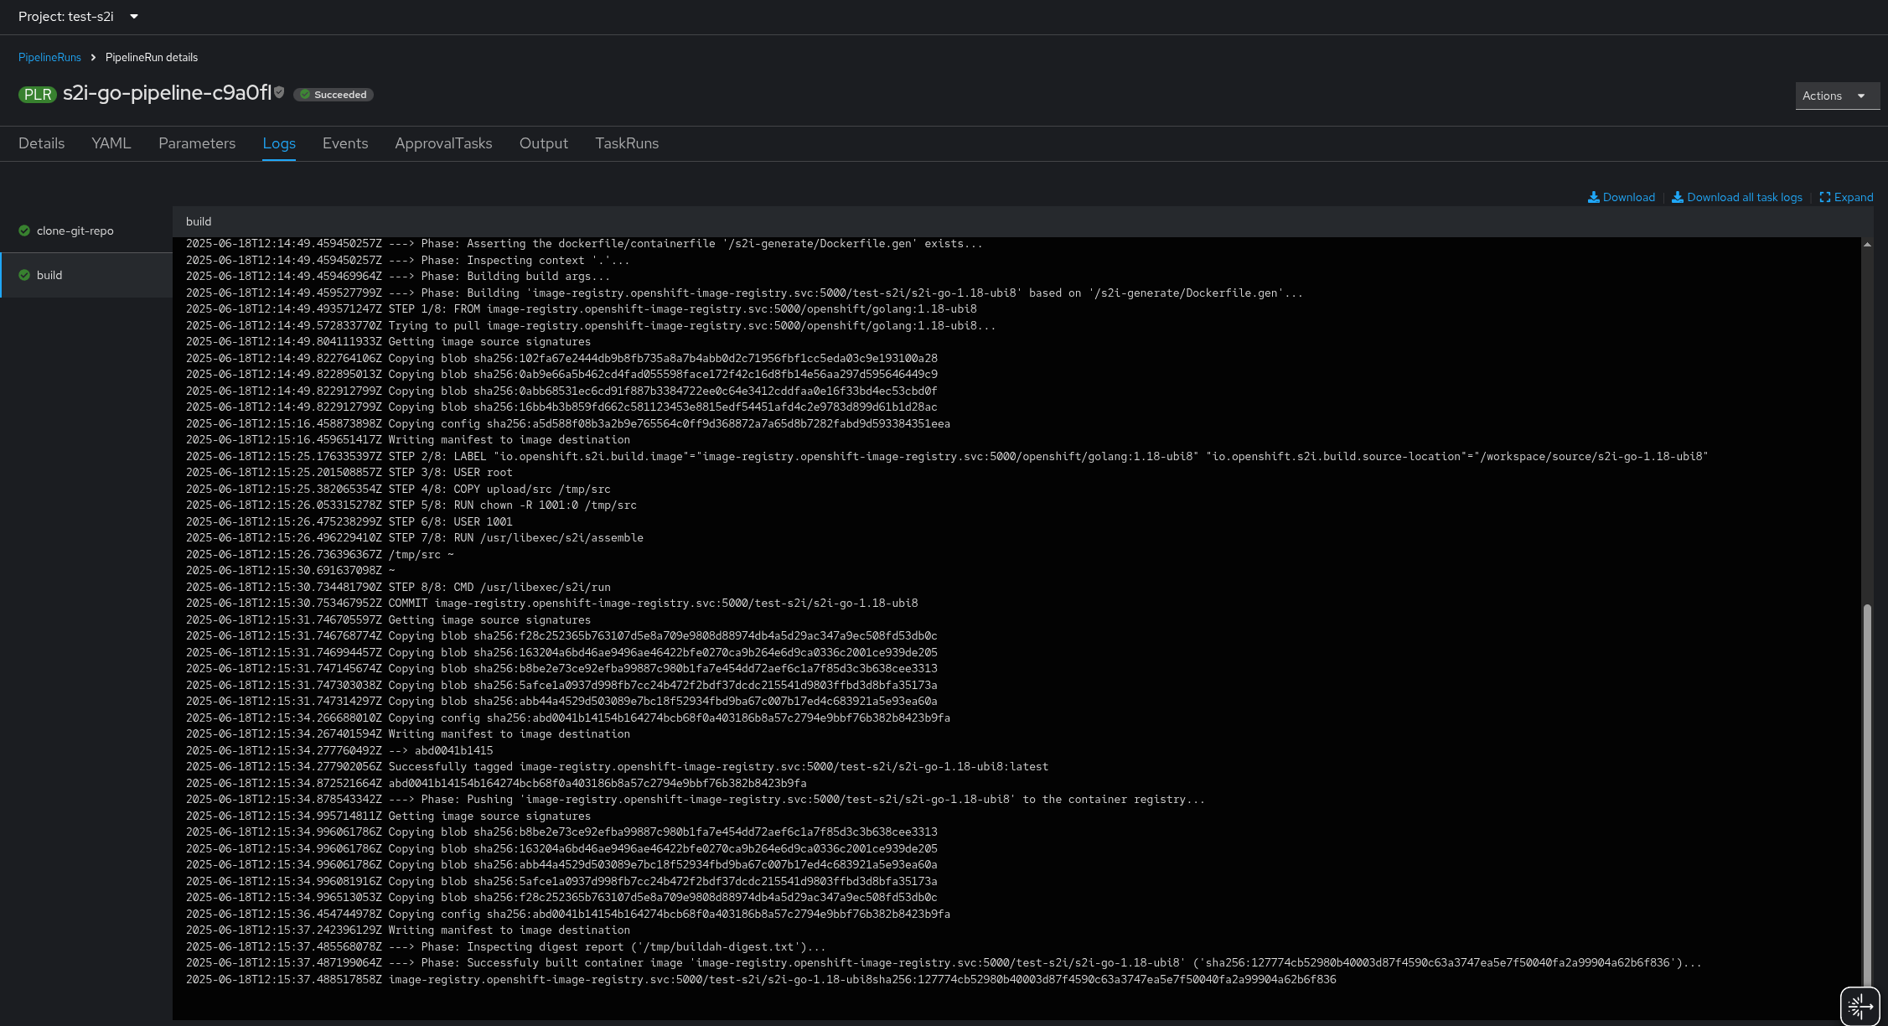Go to PipelineRuns breadcrumb link
Screen dimensions: 1888x1026
(x=49, y=58)
